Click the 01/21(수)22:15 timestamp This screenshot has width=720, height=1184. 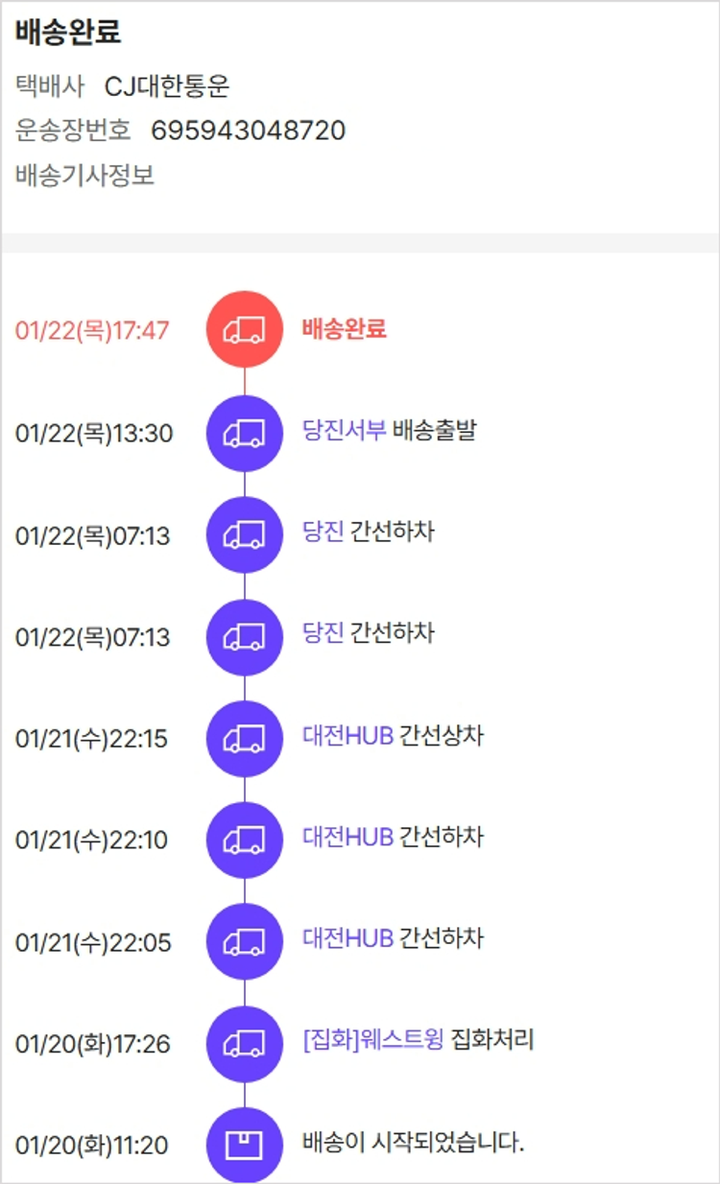[x=91, y=739]
